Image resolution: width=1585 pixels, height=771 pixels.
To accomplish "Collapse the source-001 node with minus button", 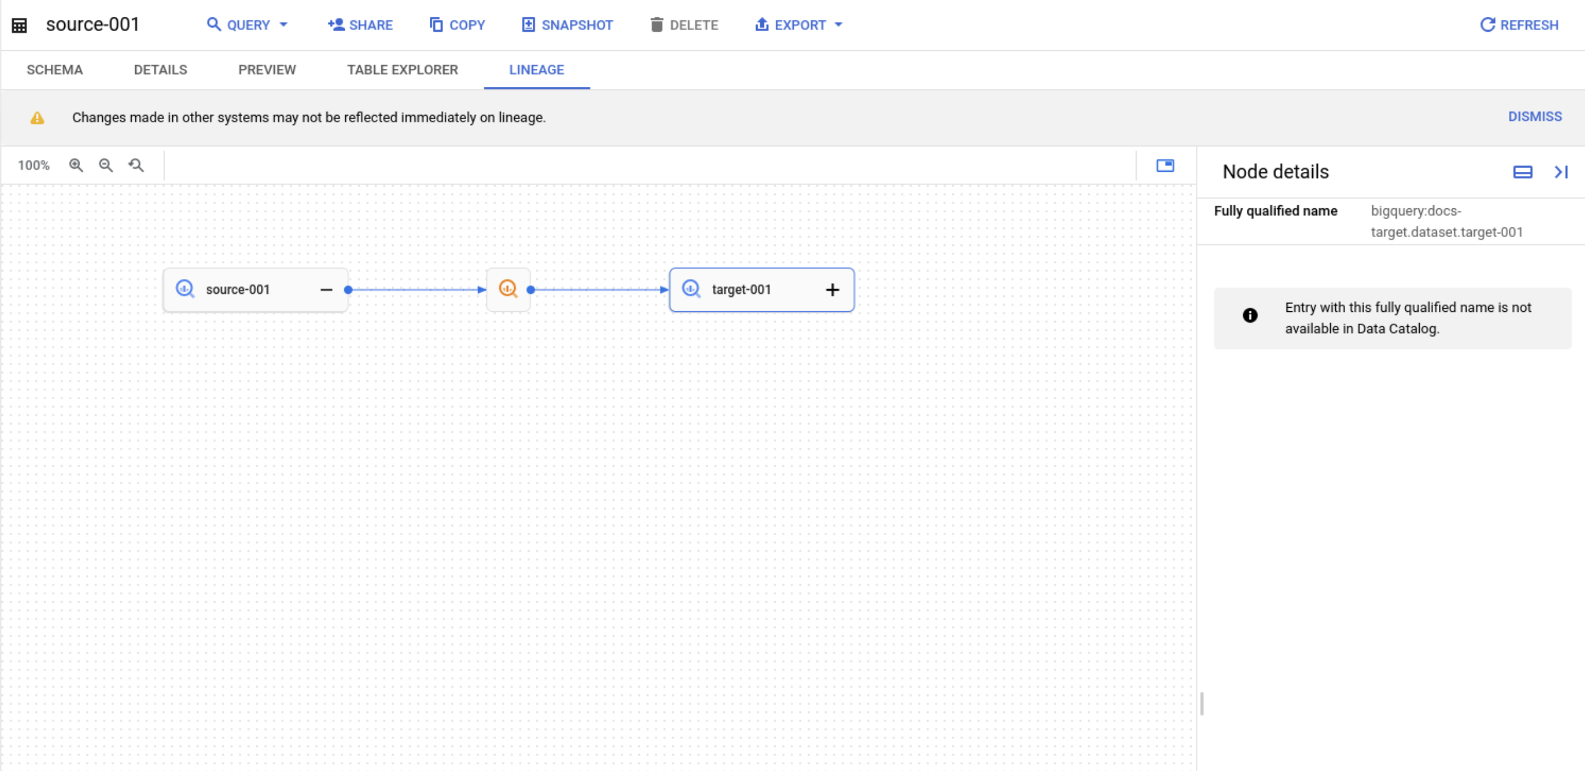I will (x=326, y=290).
